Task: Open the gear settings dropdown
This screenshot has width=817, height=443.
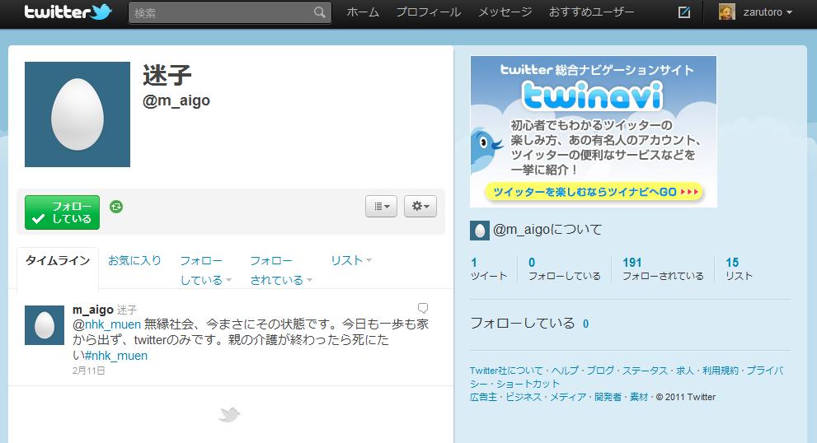Action: pos(420,206)
